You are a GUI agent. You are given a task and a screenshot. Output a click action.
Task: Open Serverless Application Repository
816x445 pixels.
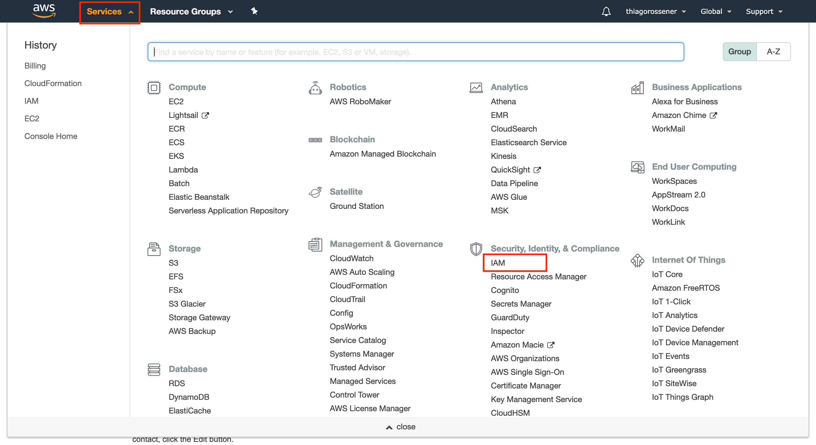tap(229, 211)
